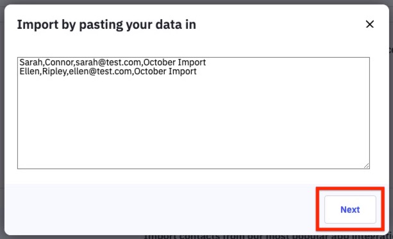Click the Next button

[x=350, y=210]
